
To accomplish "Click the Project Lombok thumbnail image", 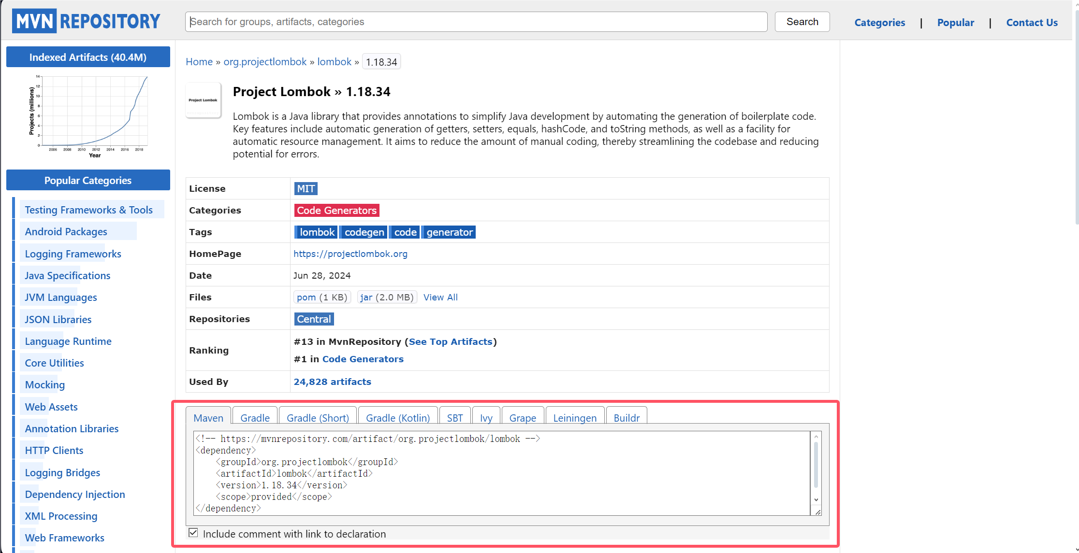I will click(x=203, y=100).
